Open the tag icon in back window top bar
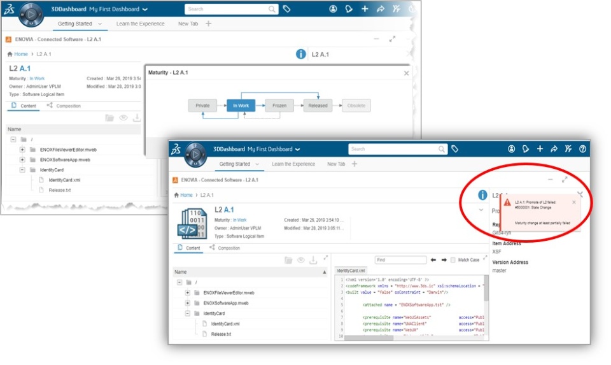The width and height of the screenshot is (611, 365). pos(287,9)
